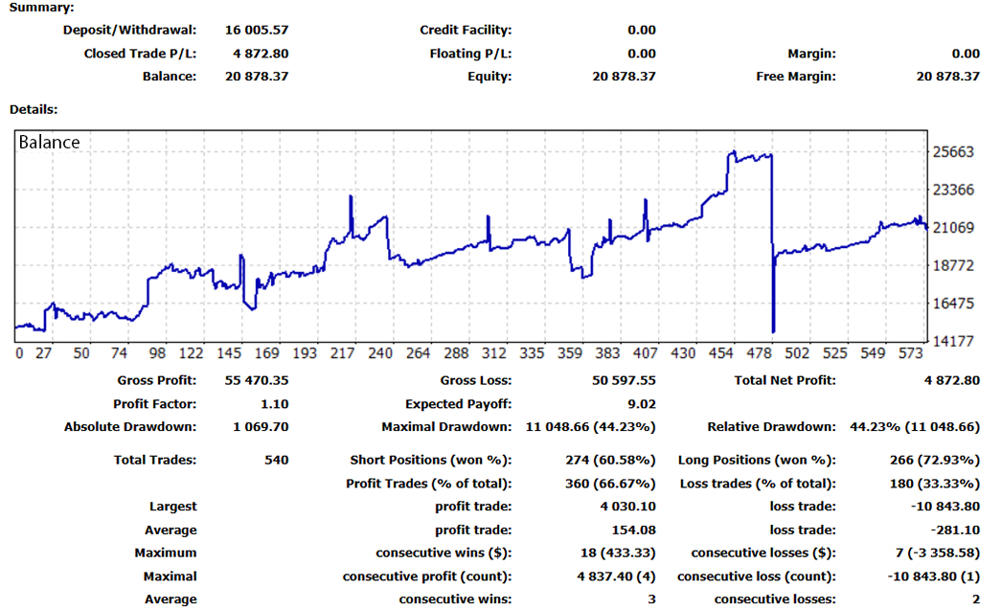This screenshot has height=610, width=1001.
Task: Select the Deposit/Withdrawal value 16 005.57
Action: (x=258, y=30)
